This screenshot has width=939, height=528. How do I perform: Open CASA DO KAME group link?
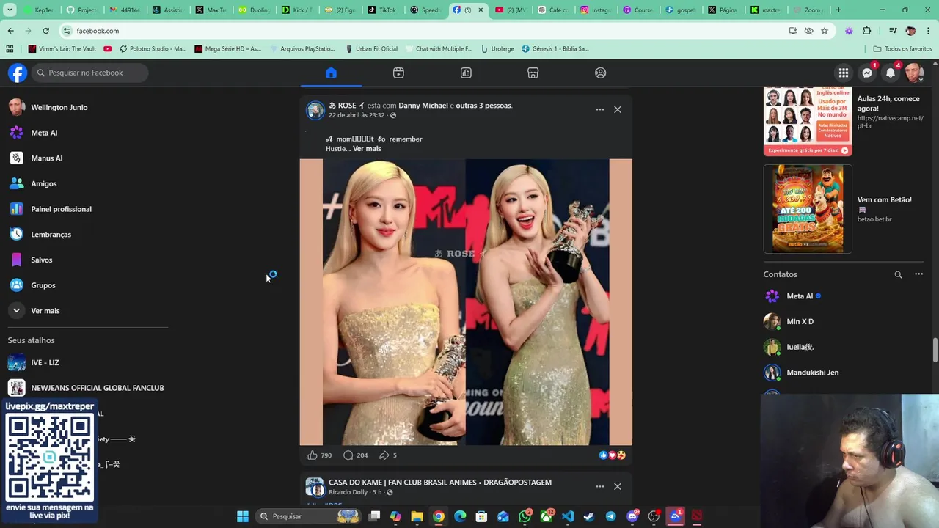[440, 483]
